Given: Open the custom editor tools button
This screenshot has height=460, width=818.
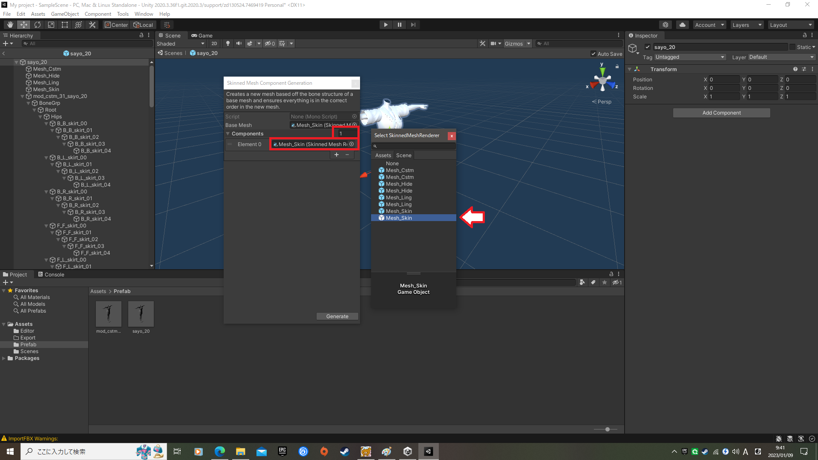Looking at the screenshot, I should click(x=92, y=25).
